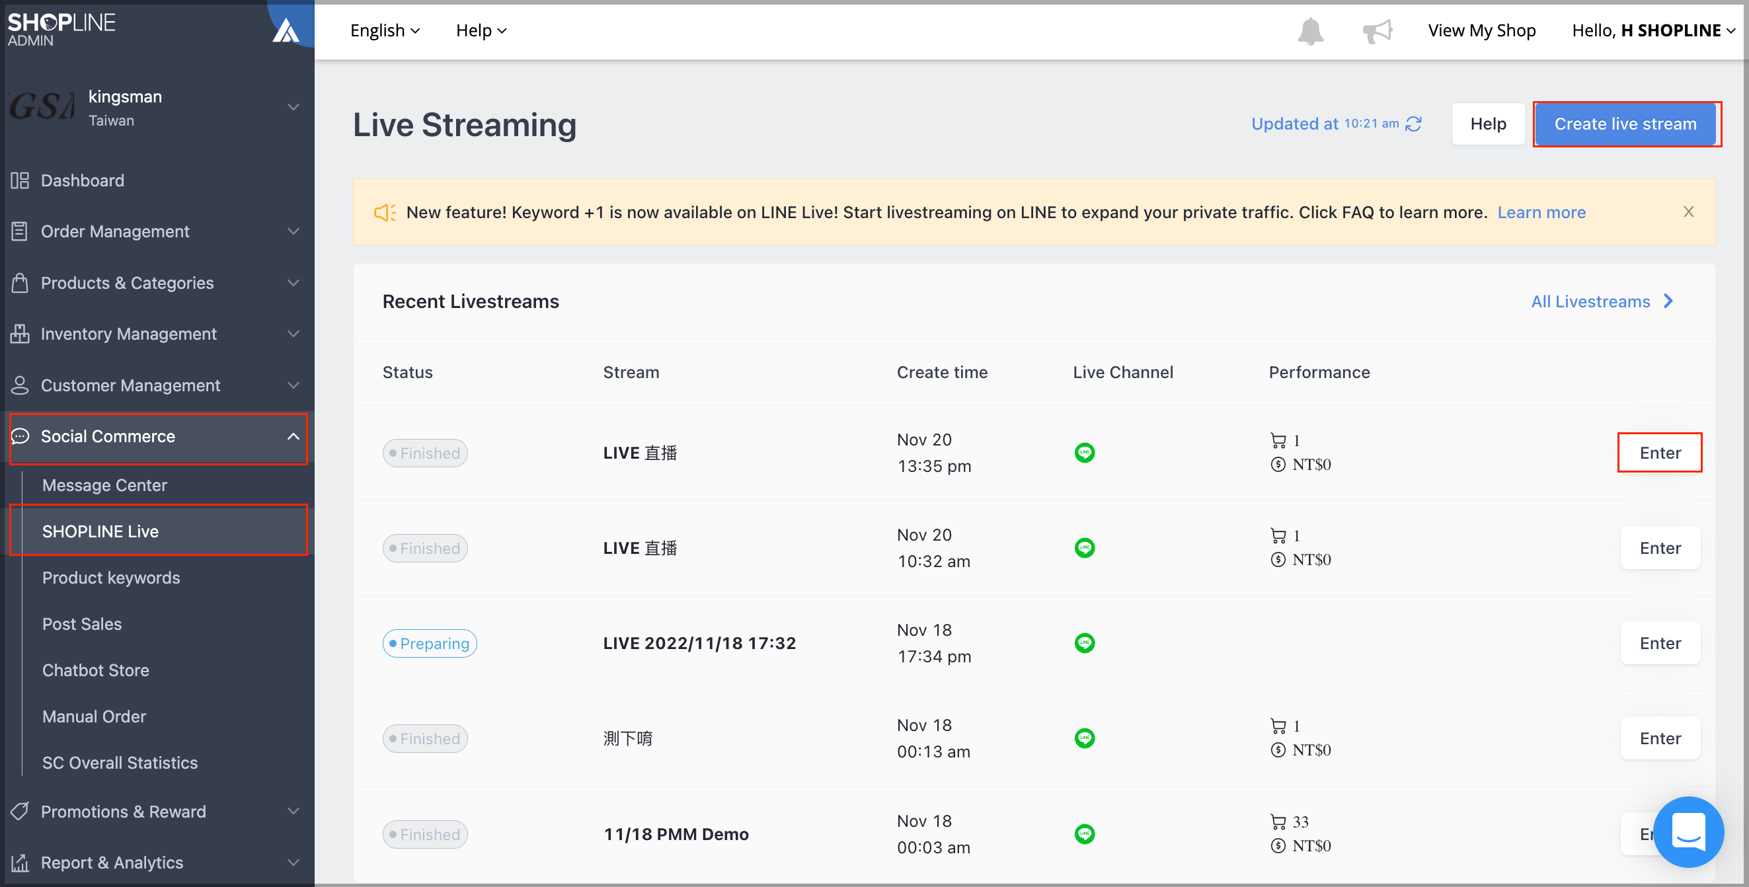Click Finished badge of 測下唷 stream

(x=425, y=738)
